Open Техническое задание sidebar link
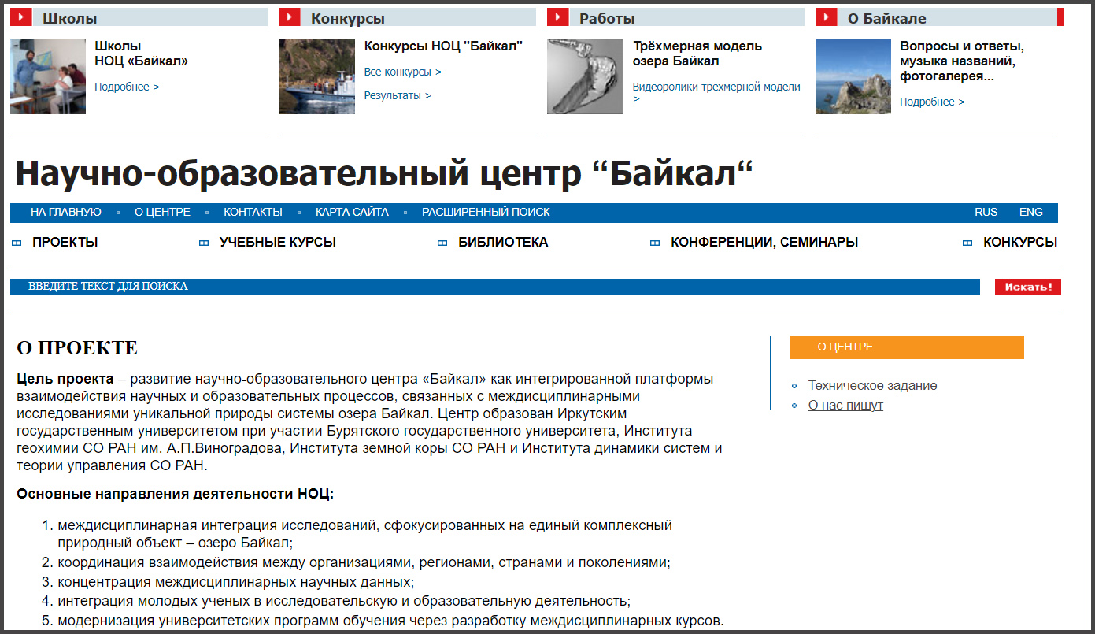1095x634 pixels. point(872,386)
